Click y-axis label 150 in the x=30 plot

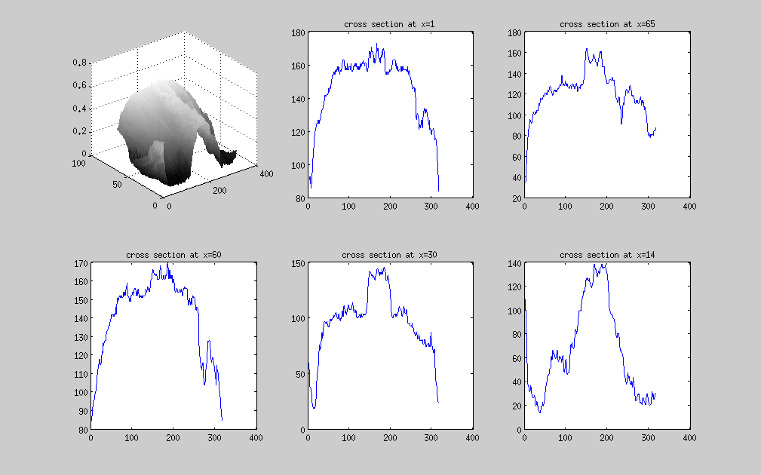point(298,264)
